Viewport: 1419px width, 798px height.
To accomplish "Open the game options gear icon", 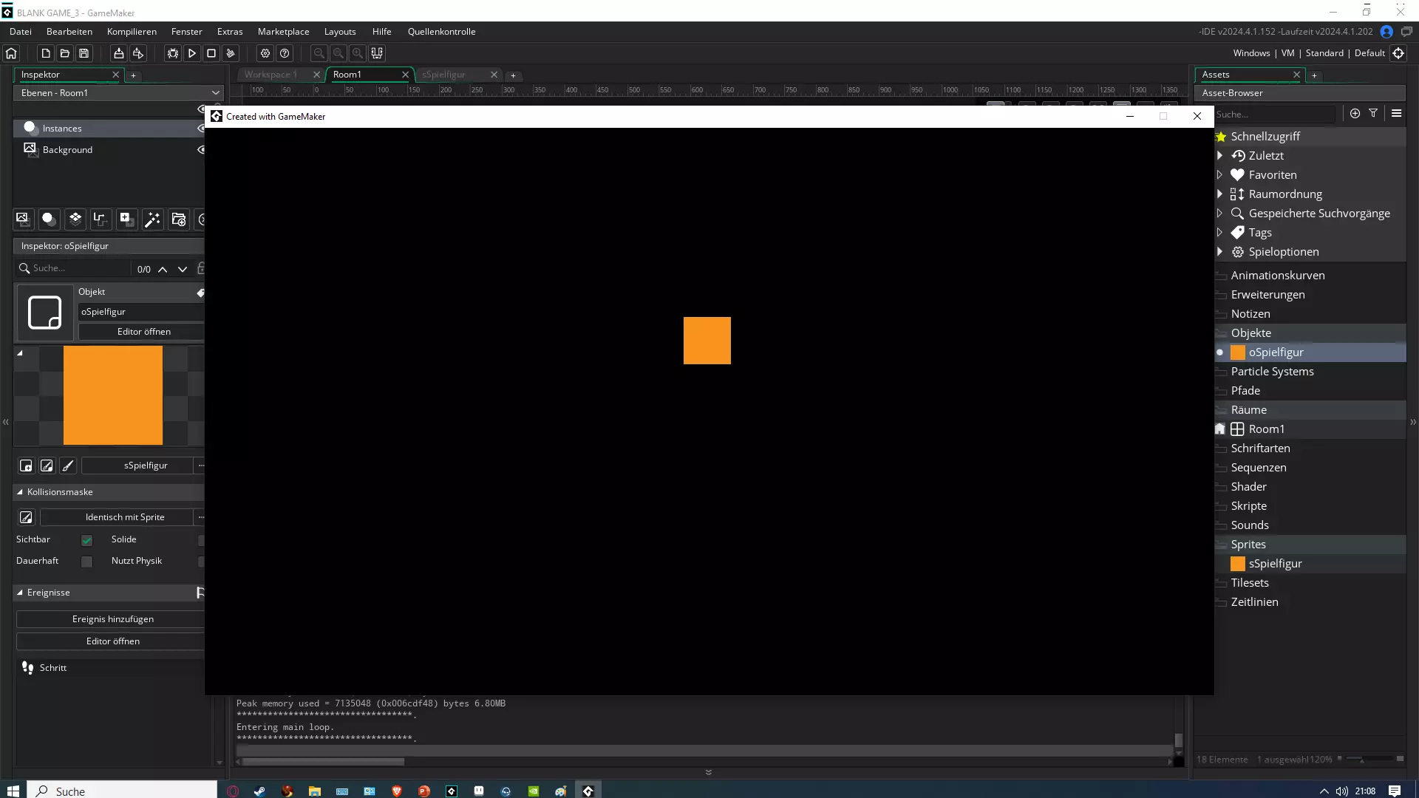I will 265,53.
